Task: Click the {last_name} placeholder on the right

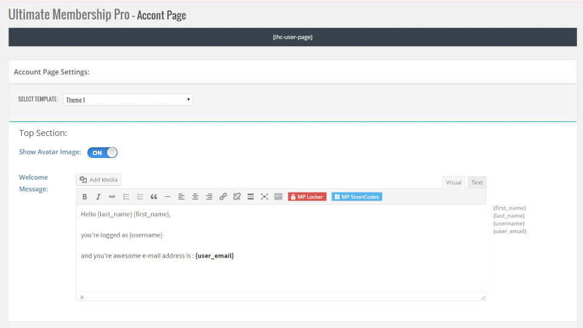Action: click(509, 216)
